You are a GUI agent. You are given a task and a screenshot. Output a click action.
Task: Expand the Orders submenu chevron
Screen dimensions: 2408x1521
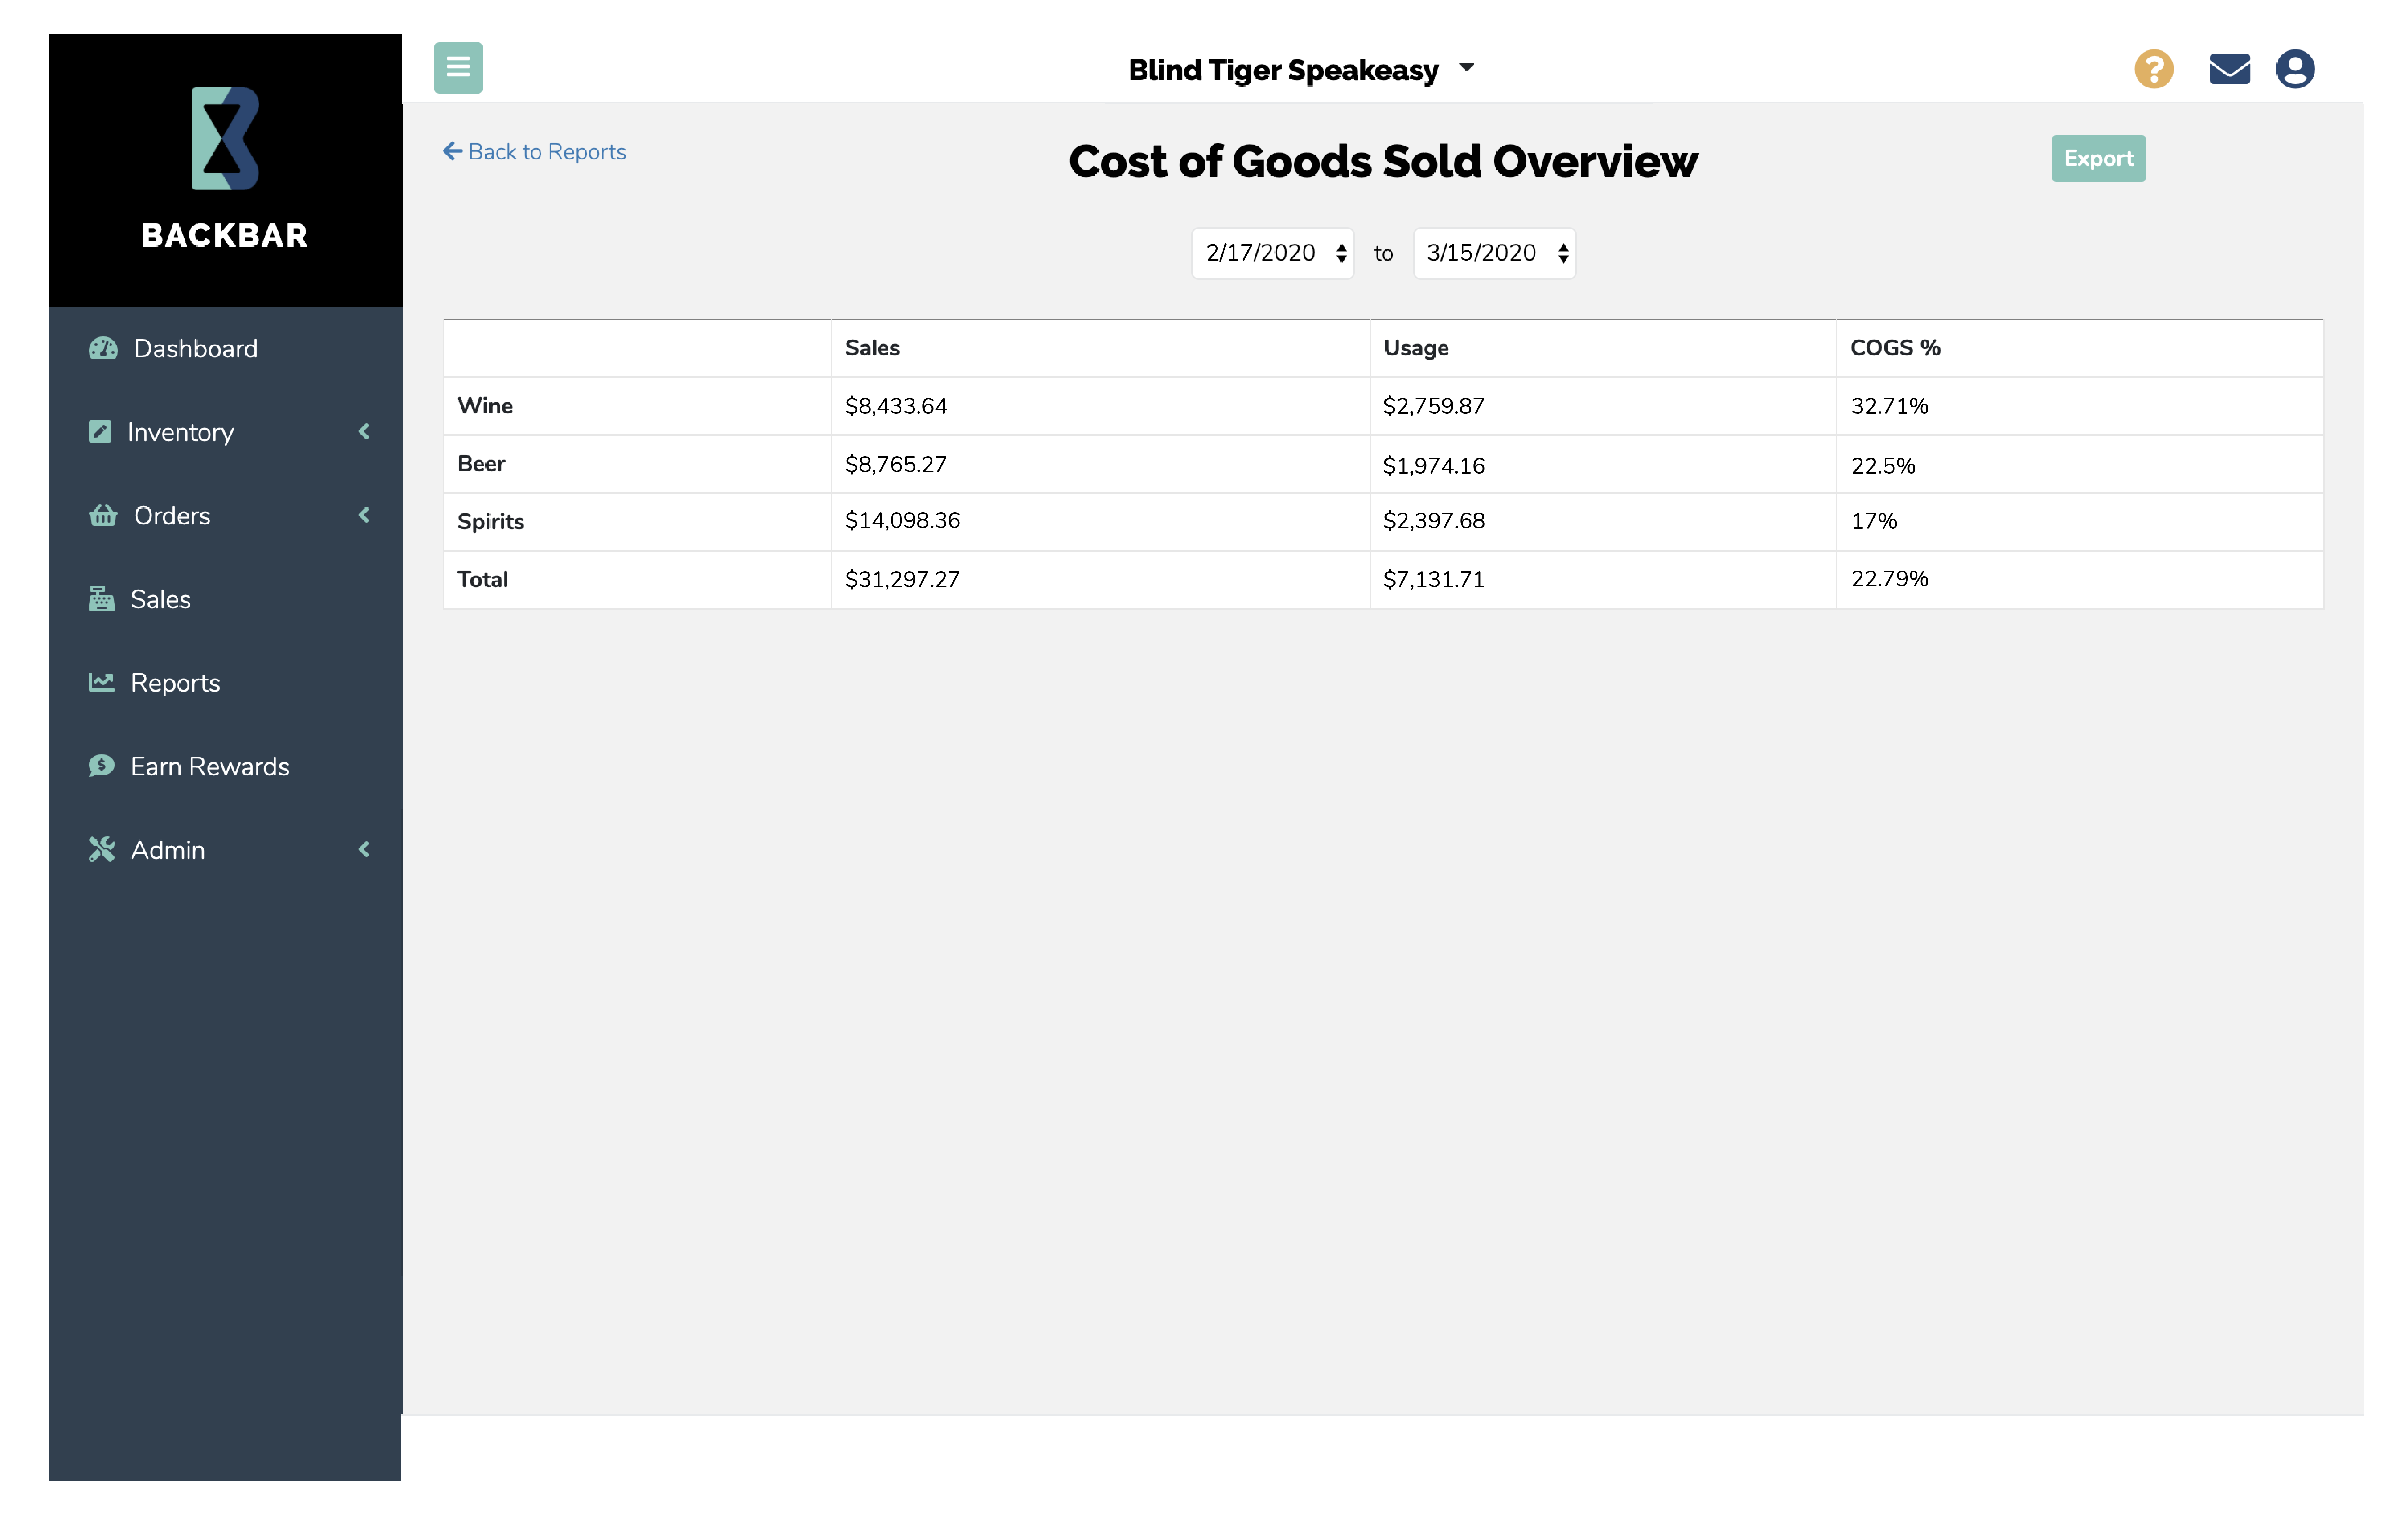coord(364,515)
